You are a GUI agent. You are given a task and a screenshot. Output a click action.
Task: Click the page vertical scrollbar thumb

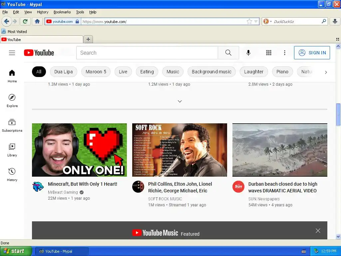click(338, 115)
